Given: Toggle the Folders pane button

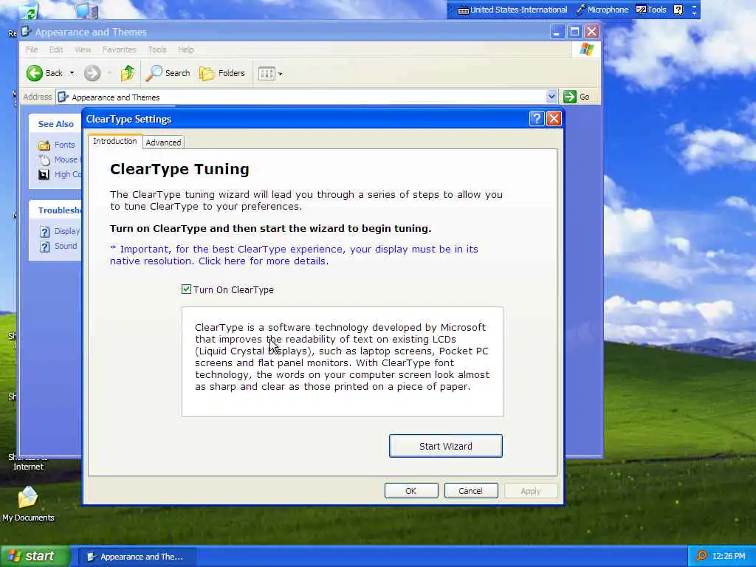Looking at the screenshot, I should click(x=222, y=73).
